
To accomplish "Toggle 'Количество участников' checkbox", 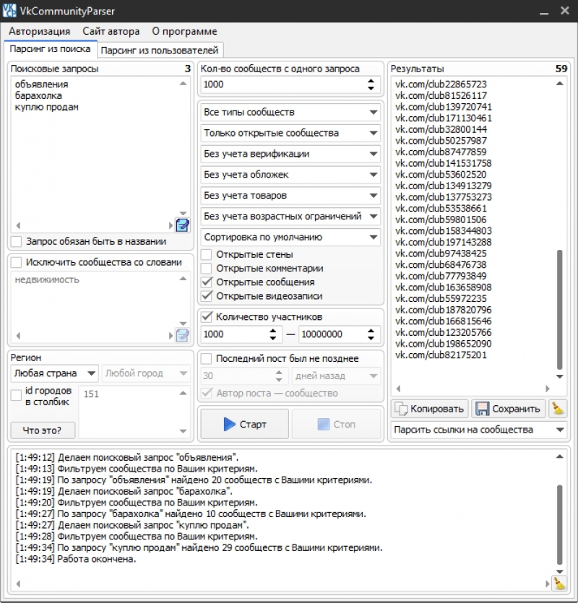I will (x=207, y=316).
